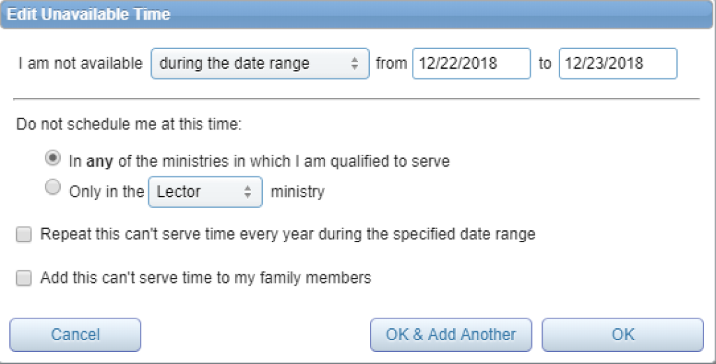Check the add to family members box
716x364 pixels.
point(24,278)
